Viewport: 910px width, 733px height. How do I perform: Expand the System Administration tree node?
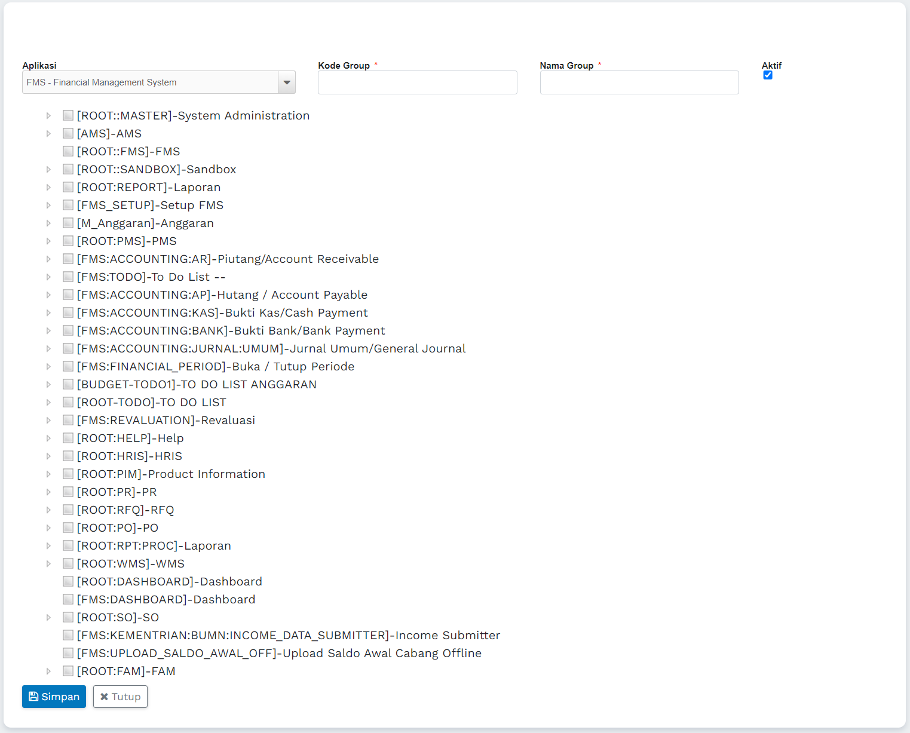(x=49, y=115)
